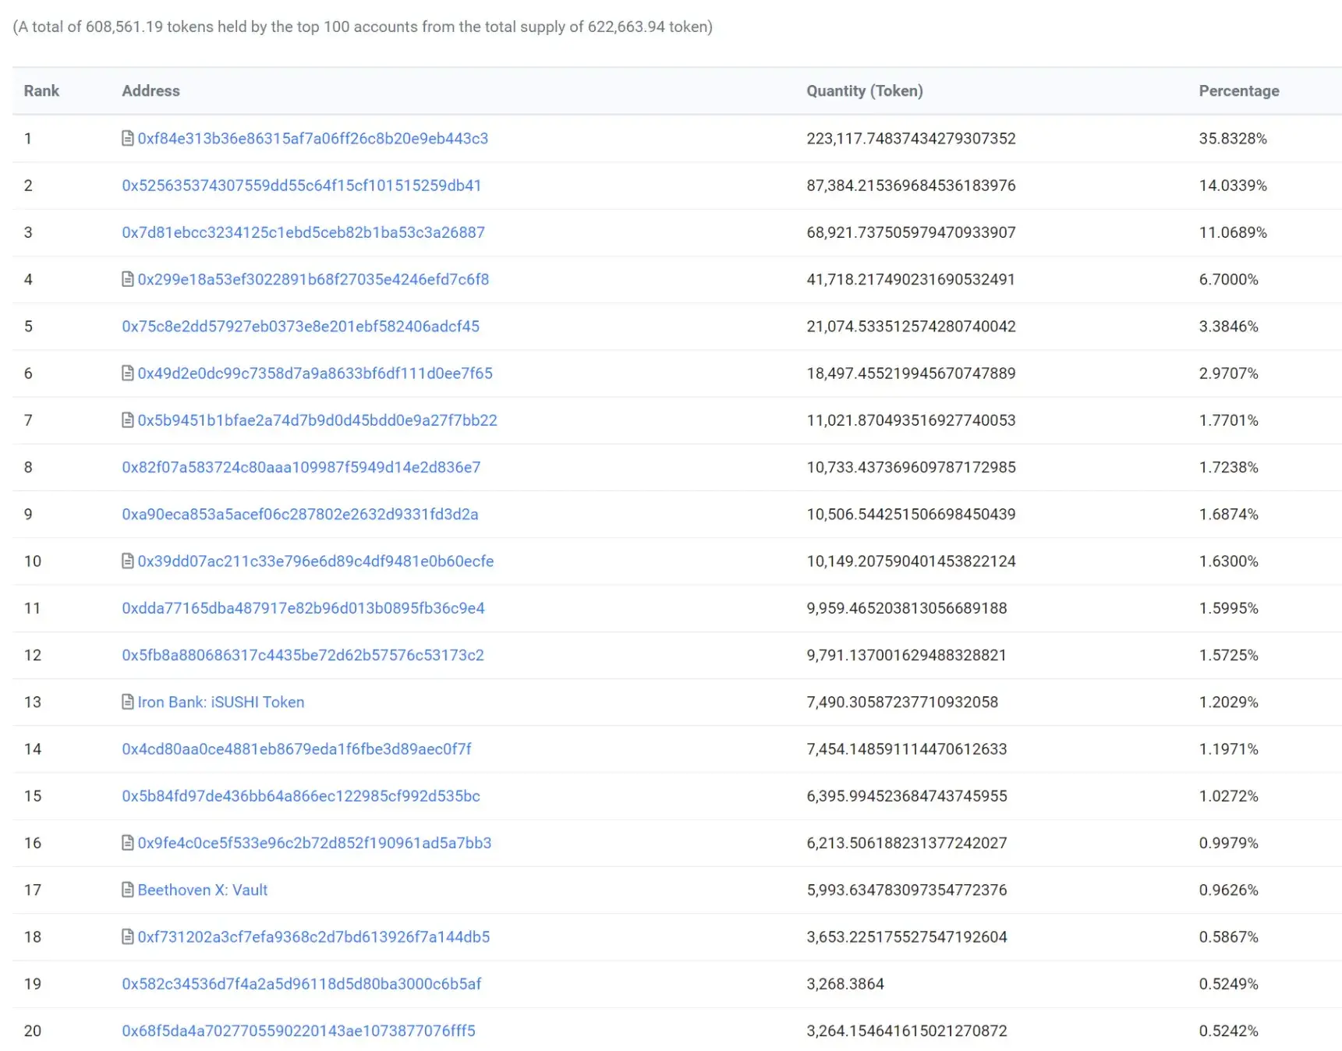Click contract icon beside 0x5b9451b1 address
Screen dimensions: 1342x1051
(128, 420)
